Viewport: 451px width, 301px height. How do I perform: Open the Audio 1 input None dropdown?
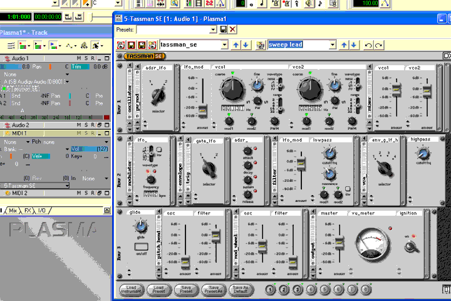(67, 75)
